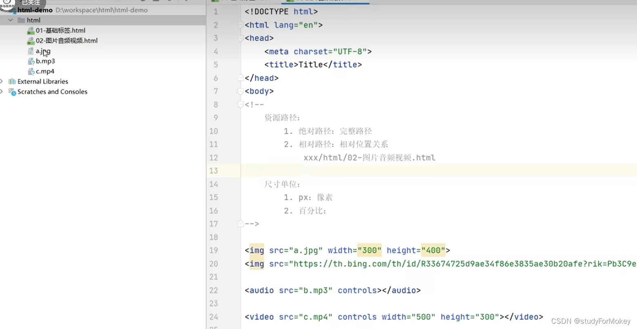Screen dimensions: 637x329
Task: Click the 已关注 follow button
Action: 30,2
